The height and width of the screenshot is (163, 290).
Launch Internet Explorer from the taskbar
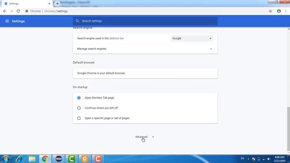tap(19, 159)
